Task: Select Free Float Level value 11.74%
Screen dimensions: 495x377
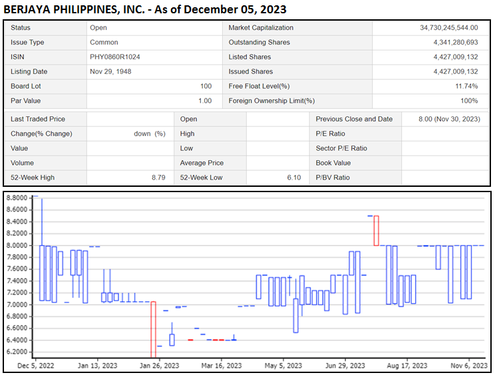Action: point(466,86)
